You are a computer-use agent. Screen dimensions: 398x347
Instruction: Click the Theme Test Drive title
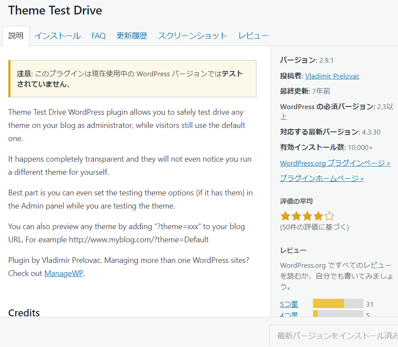pyautogui.click(x=55, y=11)
